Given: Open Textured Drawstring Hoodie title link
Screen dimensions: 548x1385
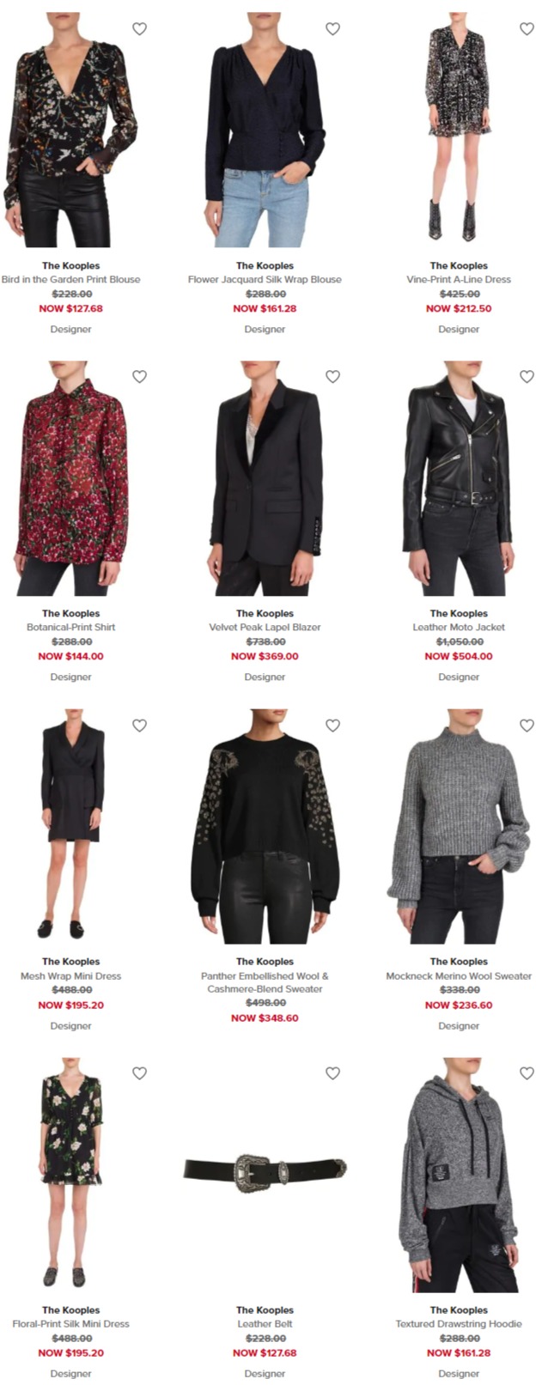Looking at the screenshot, I should 459,1323.
